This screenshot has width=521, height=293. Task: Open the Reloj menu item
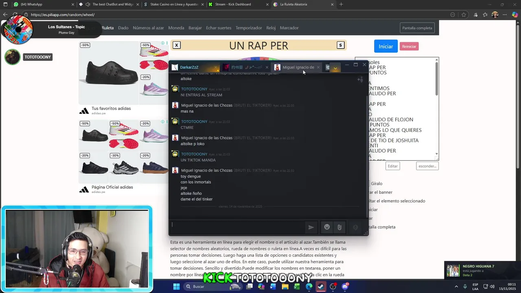[x=271, y=28]
